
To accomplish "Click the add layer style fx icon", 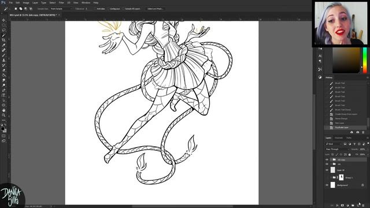I will coord(337,206).
